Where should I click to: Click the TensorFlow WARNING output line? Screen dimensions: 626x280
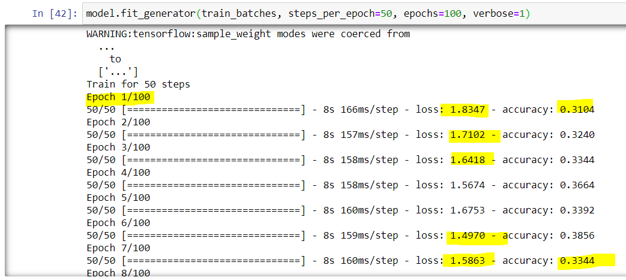(x=248, y=34)
